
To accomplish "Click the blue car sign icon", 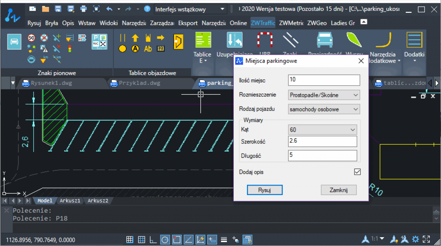I will [x=14, y=42].
